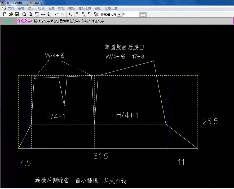Click the numeric value input field showing 0
This screenshot has width=234, height=189.
pos(130,15)
